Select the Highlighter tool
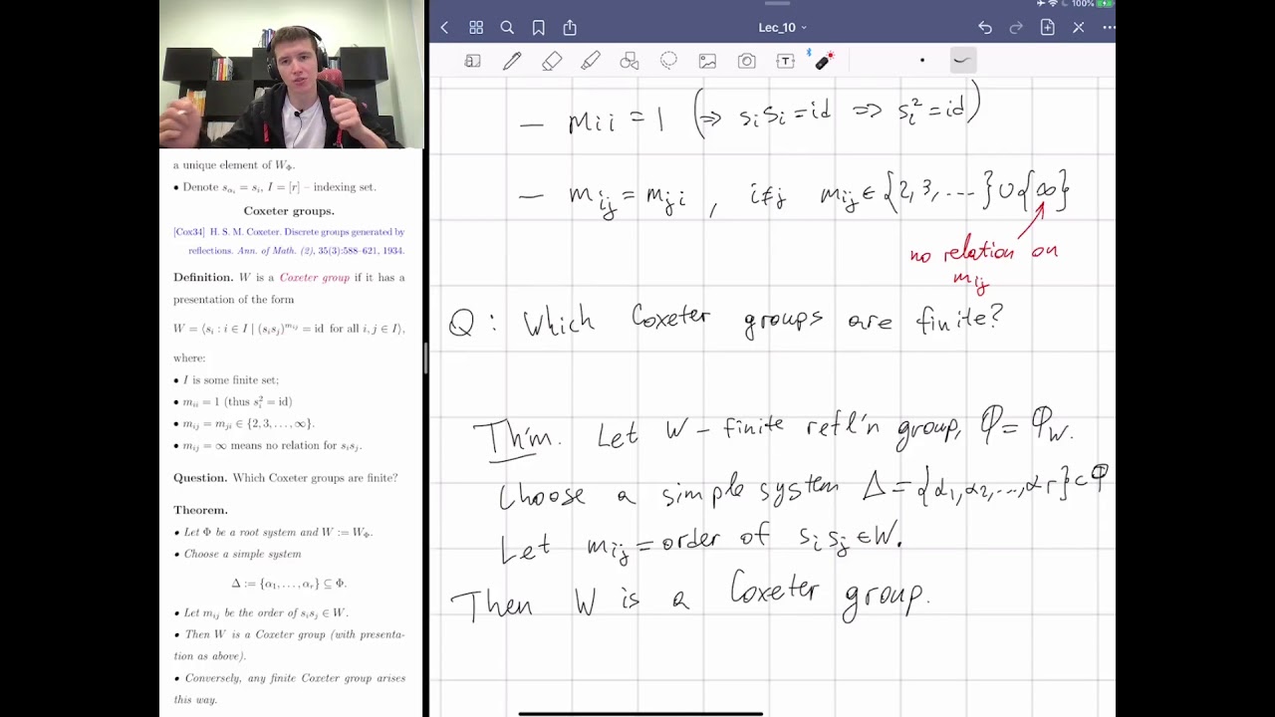The height and width of the screenshot is (717, 1275). point(590,62)
